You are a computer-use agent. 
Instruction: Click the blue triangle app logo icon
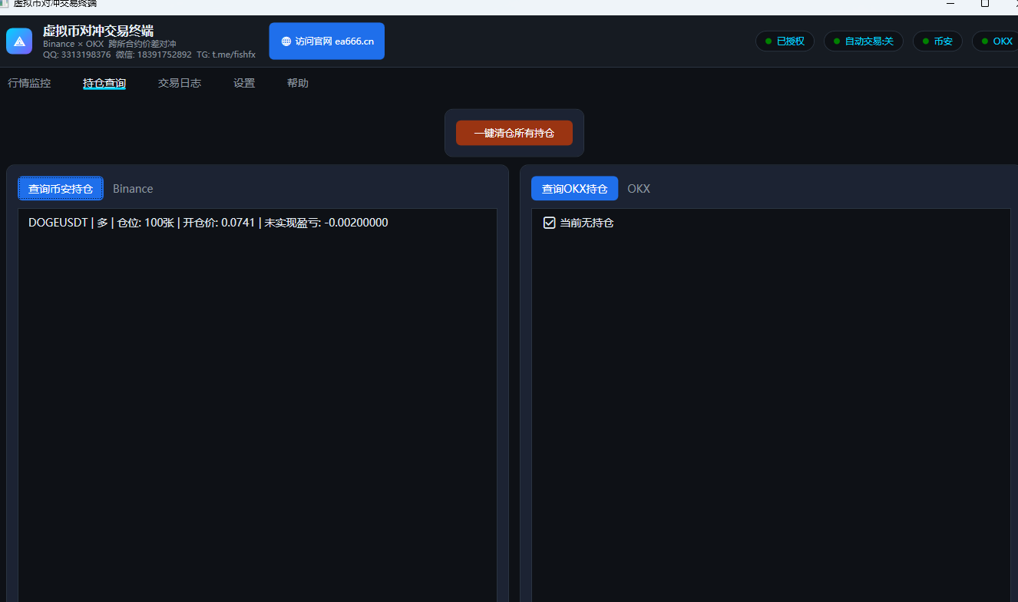tap(19, 41)
